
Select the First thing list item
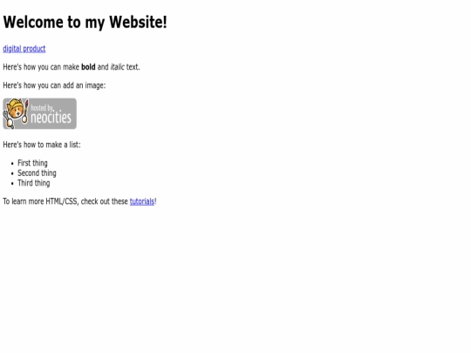tap(32, 163)
